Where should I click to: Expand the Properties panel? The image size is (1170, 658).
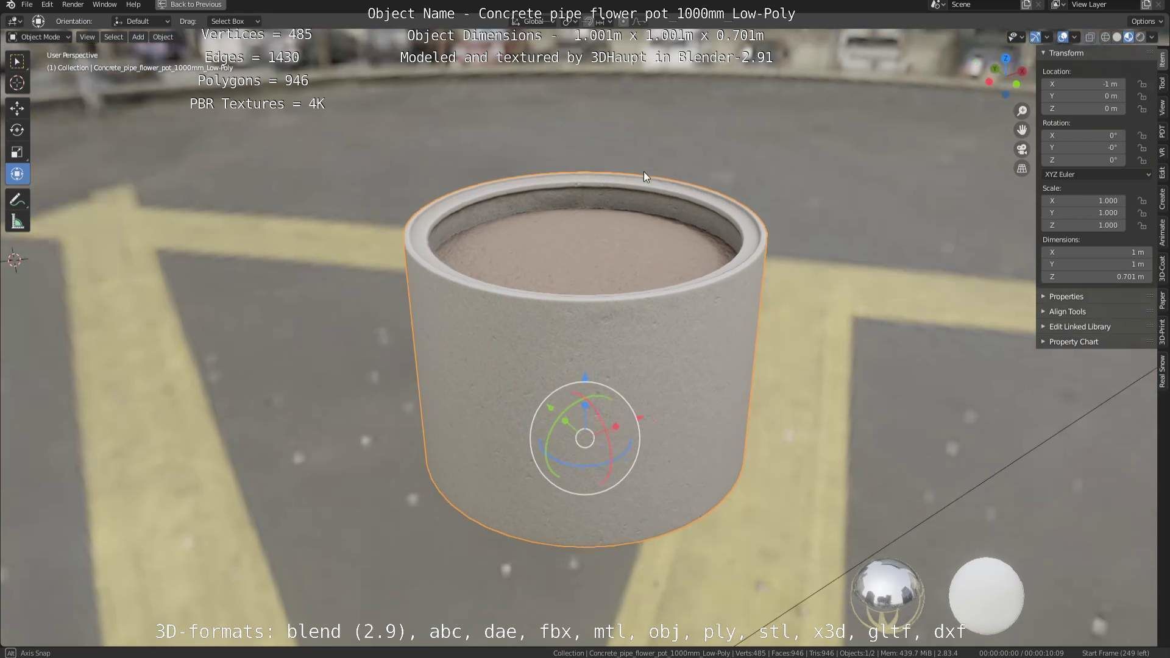[1065, 297]
